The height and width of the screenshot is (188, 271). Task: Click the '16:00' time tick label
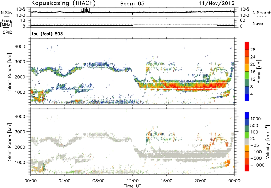pyautogui.click(x=166, y=181)
